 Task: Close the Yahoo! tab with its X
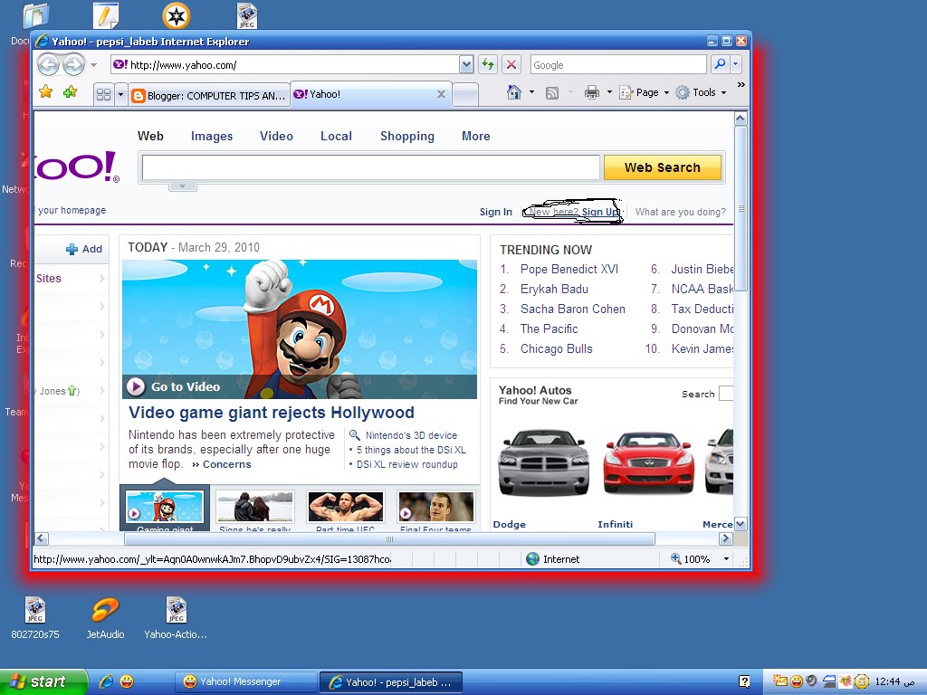441,94
